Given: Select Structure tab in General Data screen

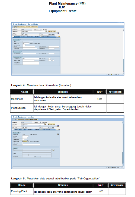Looking at the screenshot, I should point(37,37).
